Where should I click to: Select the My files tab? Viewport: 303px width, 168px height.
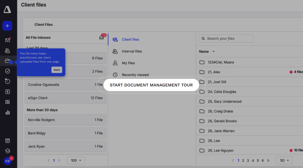pos(128,63)
